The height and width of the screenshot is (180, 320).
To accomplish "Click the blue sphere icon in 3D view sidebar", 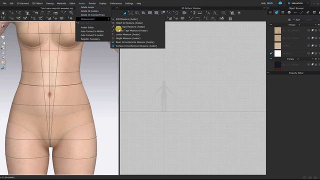I will tap(3, 68).
